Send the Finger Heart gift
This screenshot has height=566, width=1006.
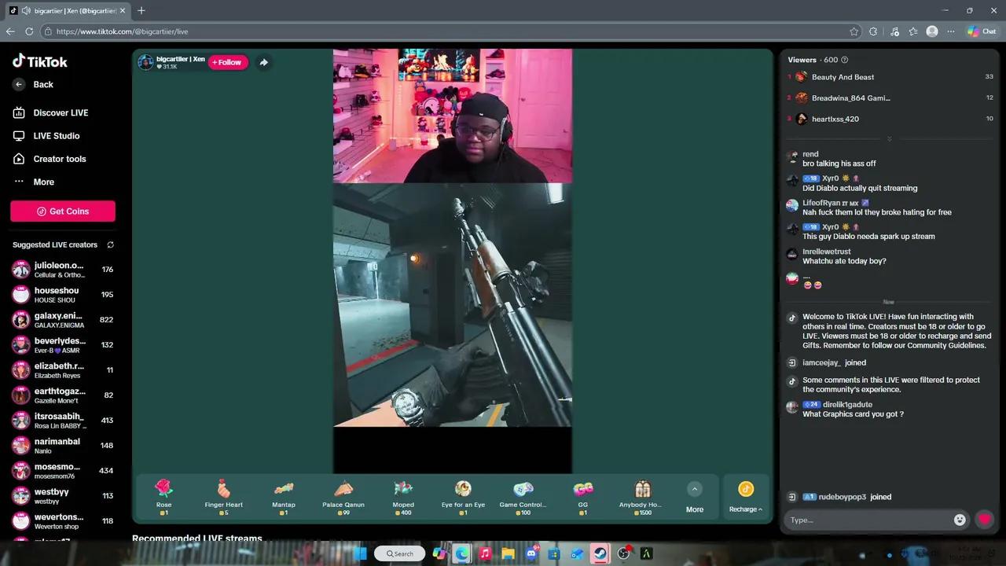point(223,497)
